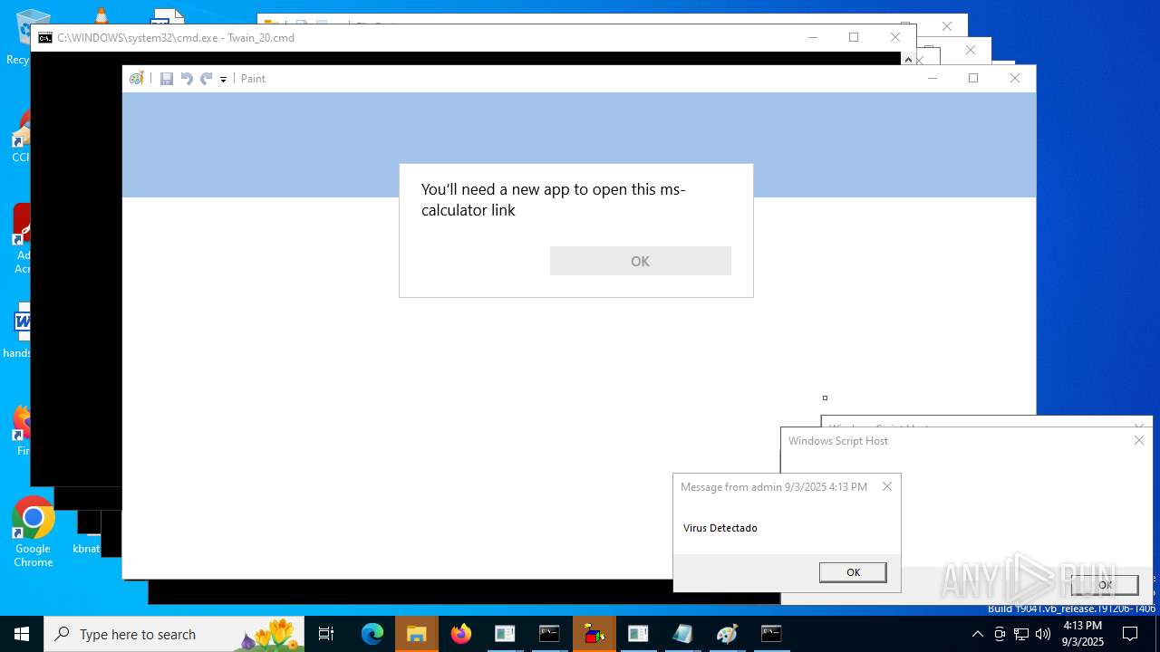
Task: Close the front Windows Script Host dialog
Action: coord(1139,440)
